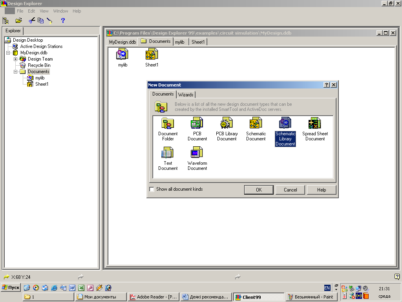The image size is (402, 302).
Task: Switch to the Wizards tab
Action: pyautogui.click(x=186, y=95)
